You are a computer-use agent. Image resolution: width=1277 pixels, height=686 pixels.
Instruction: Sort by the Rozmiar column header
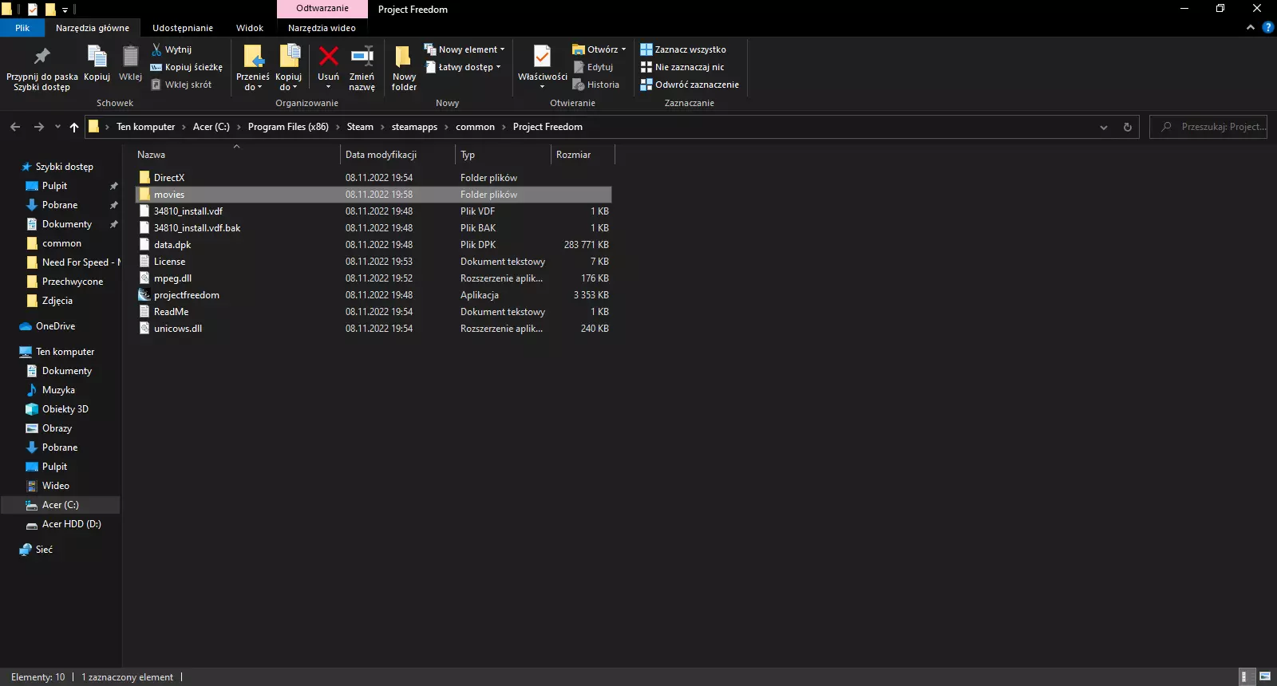click(x=583, y=155)
